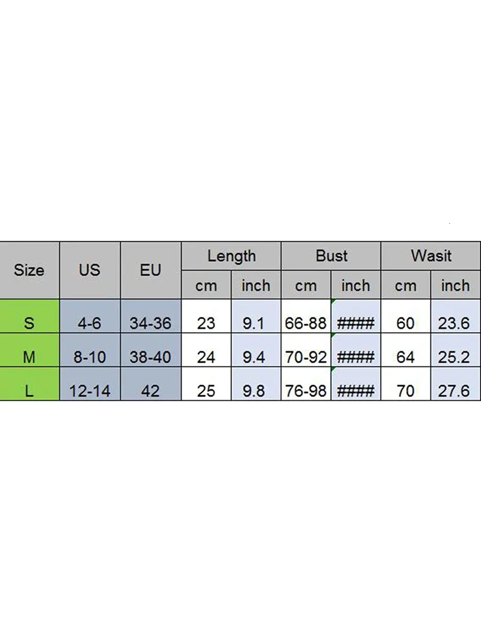Click the green L size cell

tap(29, 391)
